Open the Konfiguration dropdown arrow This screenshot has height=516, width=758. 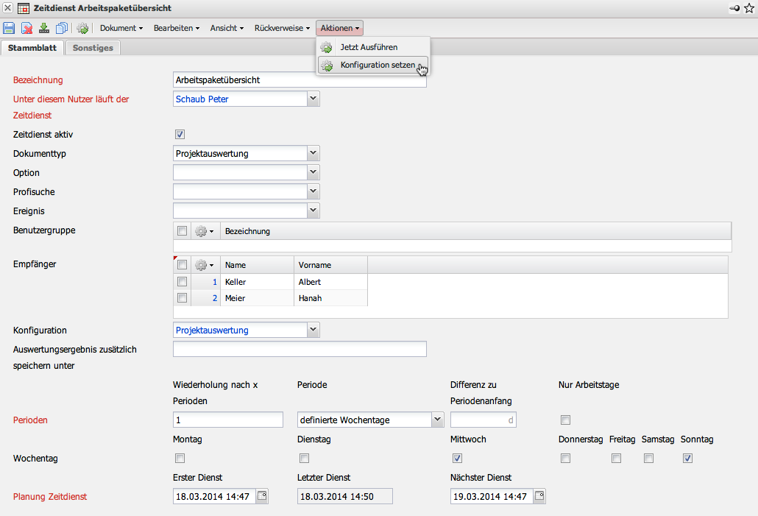pyautogui.click(x=314, y=330)
